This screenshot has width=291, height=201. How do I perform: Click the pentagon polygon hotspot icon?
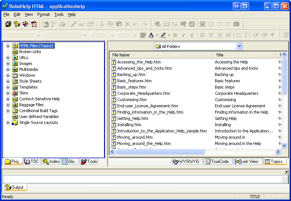pos(228,24)
